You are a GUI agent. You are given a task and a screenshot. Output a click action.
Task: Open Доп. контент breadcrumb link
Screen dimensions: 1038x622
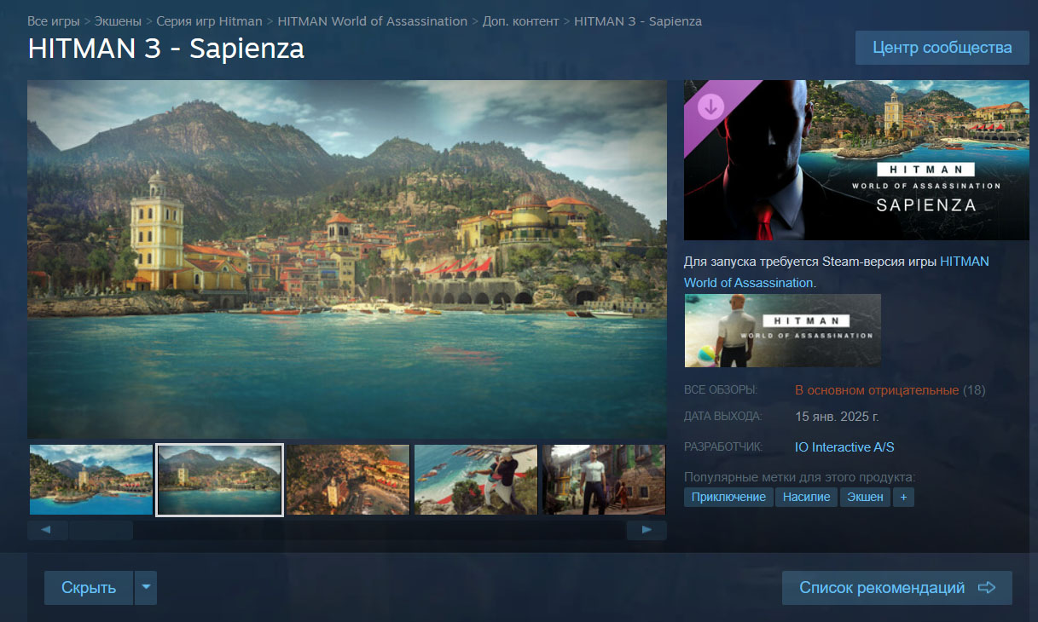click(x=520, y=20)
